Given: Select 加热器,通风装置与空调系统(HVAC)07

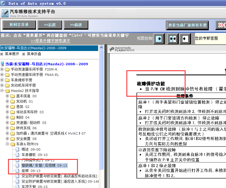Looking at the screenshot, I should (51, 133).
